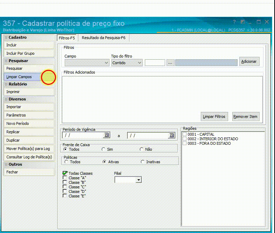Open Parâmetros
Screen dimensions: 275x233
coord(29,115)
